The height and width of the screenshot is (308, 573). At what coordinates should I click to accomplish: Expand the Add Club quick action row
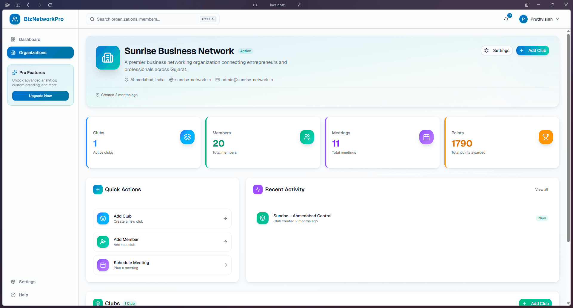click(x=162, y=218)
